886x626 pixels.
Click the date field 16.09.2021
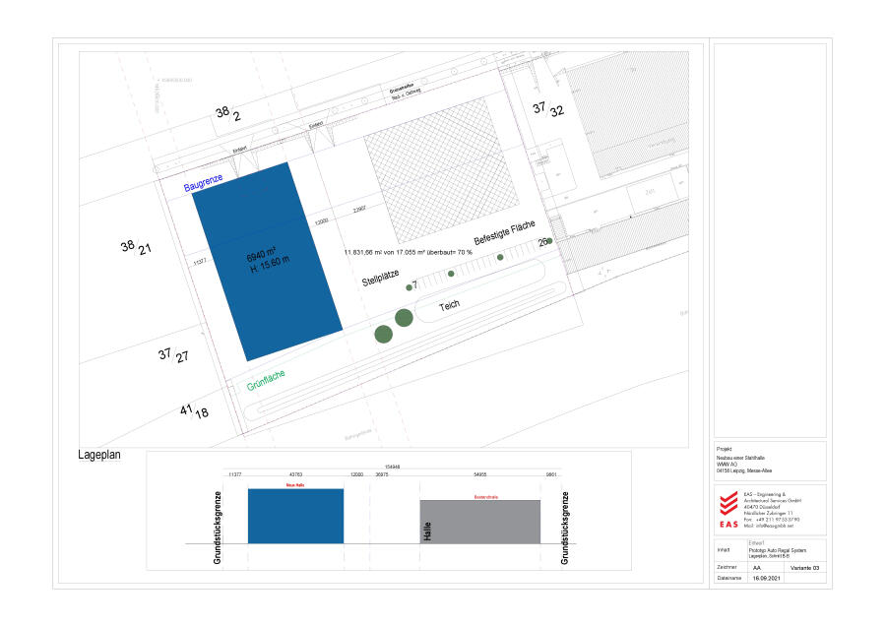click(x=766, y=579)
